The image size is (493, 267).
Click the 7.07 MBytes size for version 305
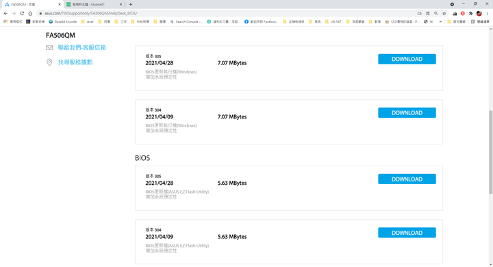(x=232, y=63)
